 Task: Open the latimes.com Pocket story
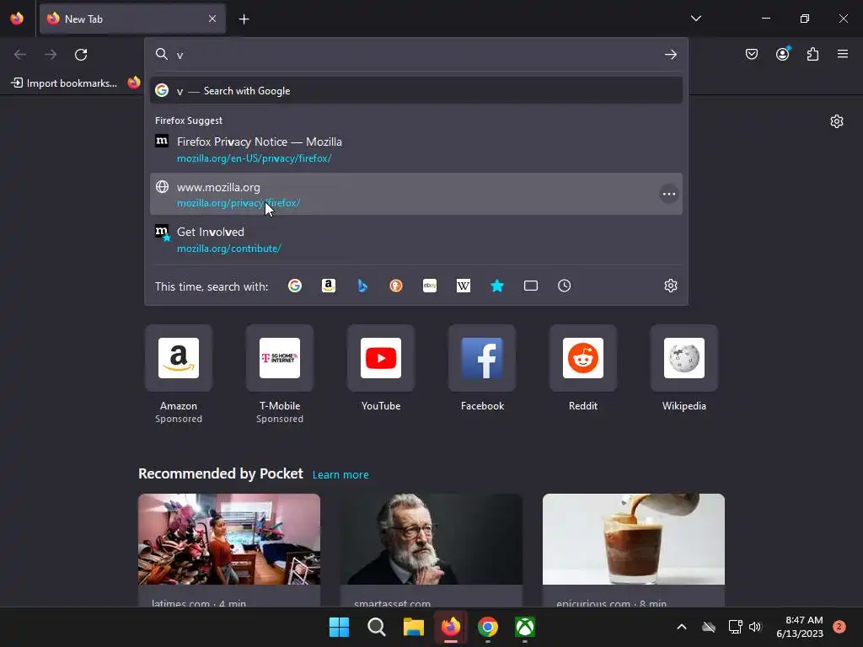[229, 550]
